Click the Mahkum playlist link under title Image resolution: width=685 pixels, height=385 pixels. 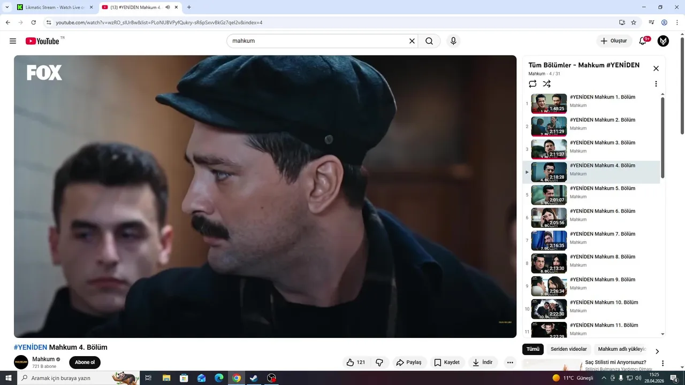click(537, 74)
